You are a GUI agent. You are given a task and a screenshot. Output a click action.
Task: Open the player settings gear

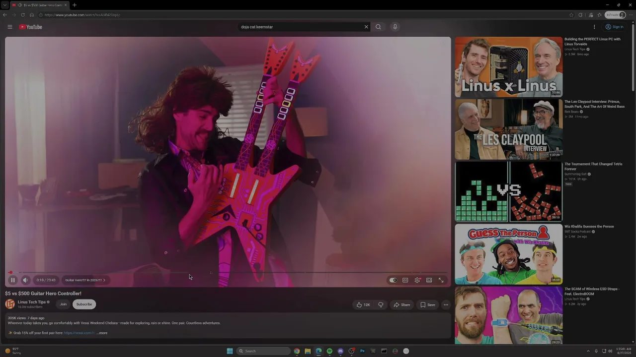(417, 280)
